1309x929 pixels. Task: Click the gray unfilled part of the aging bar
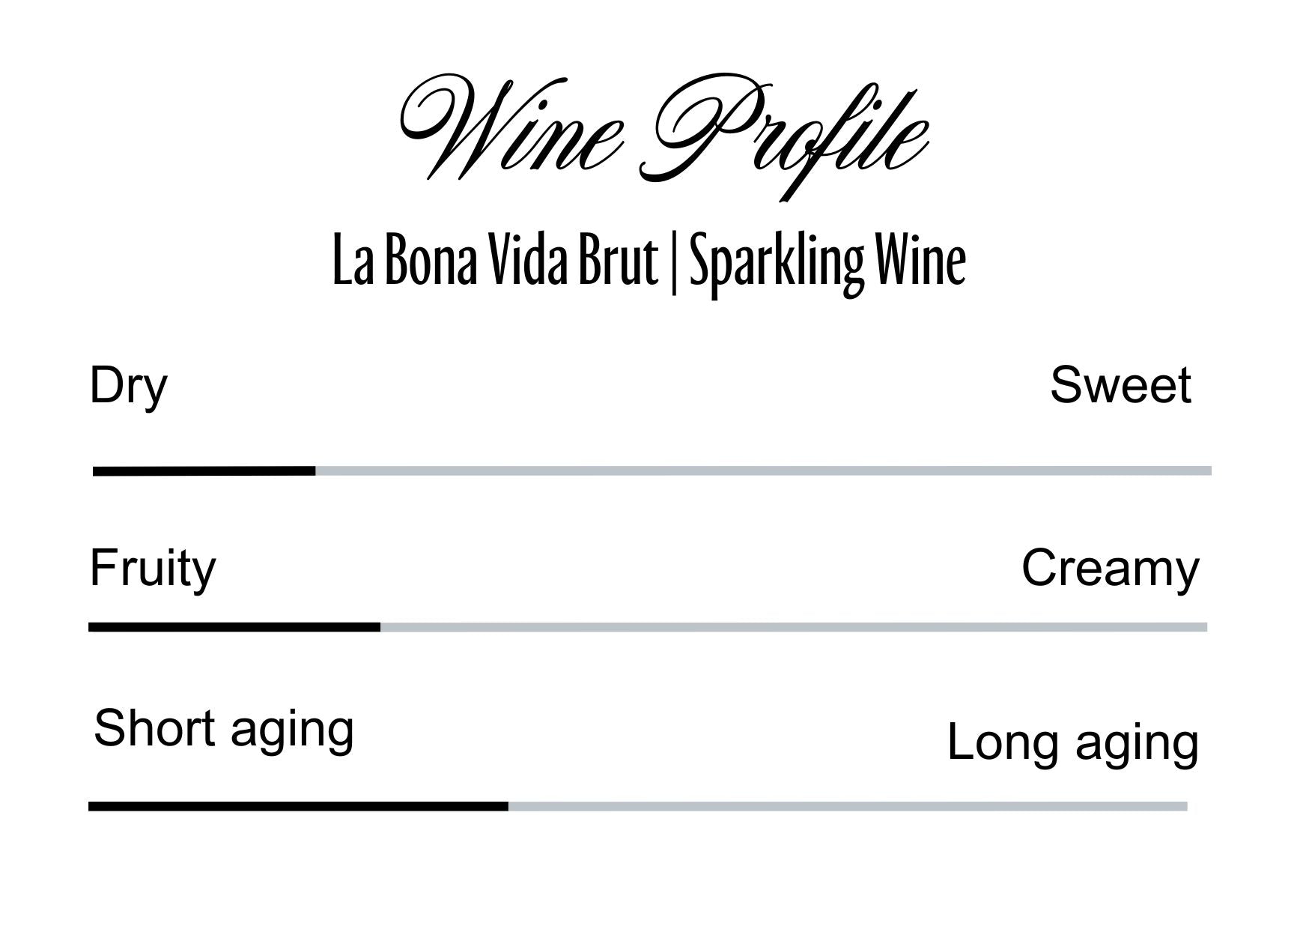pos(848,806)
